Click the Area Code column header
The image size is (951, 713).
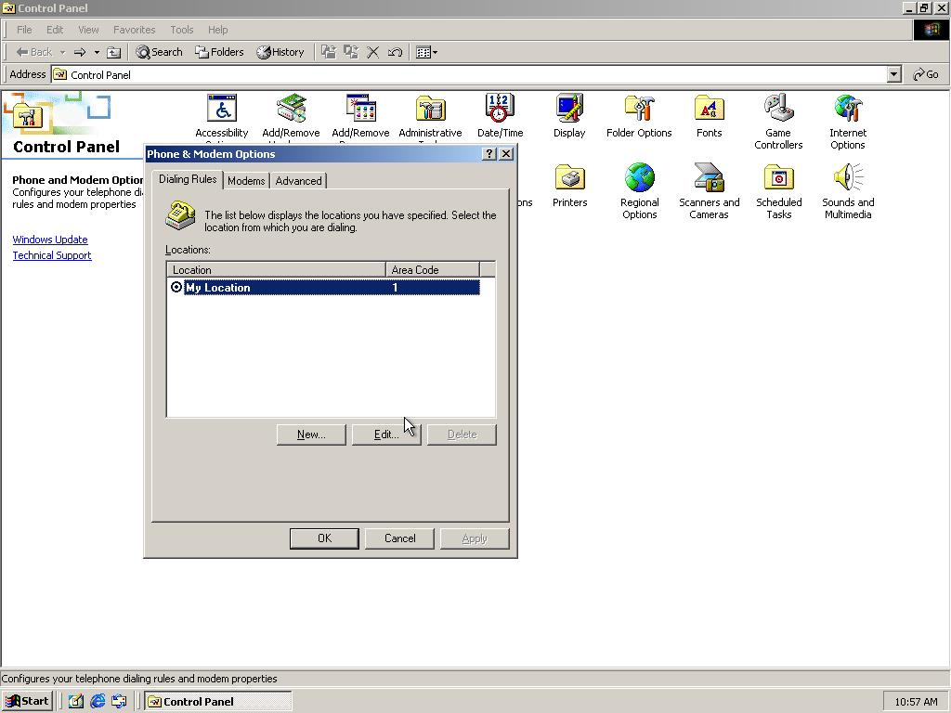coord(432,270)
